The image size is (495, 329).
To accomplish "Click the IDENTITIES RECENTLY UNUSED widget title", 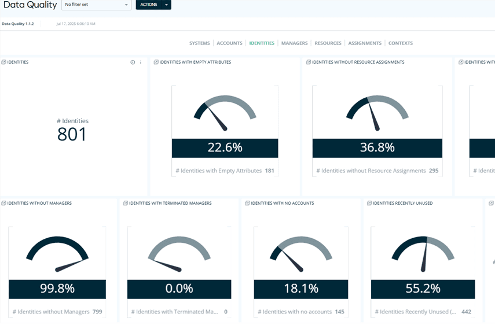I will (403, 203).
